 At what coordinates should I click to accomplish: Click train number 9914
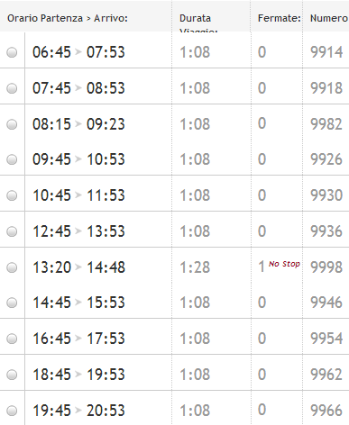coord(326,52)
